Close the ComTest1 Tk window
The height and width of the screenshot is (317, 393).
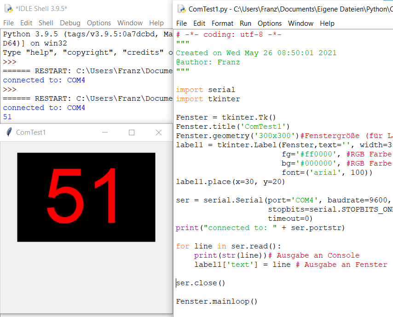[x=159, y=133]
